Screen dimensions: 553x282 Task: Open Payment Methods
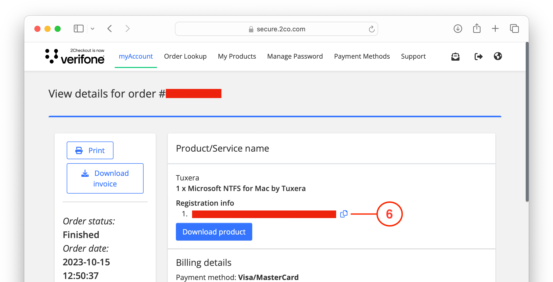(x=362, y=56)
